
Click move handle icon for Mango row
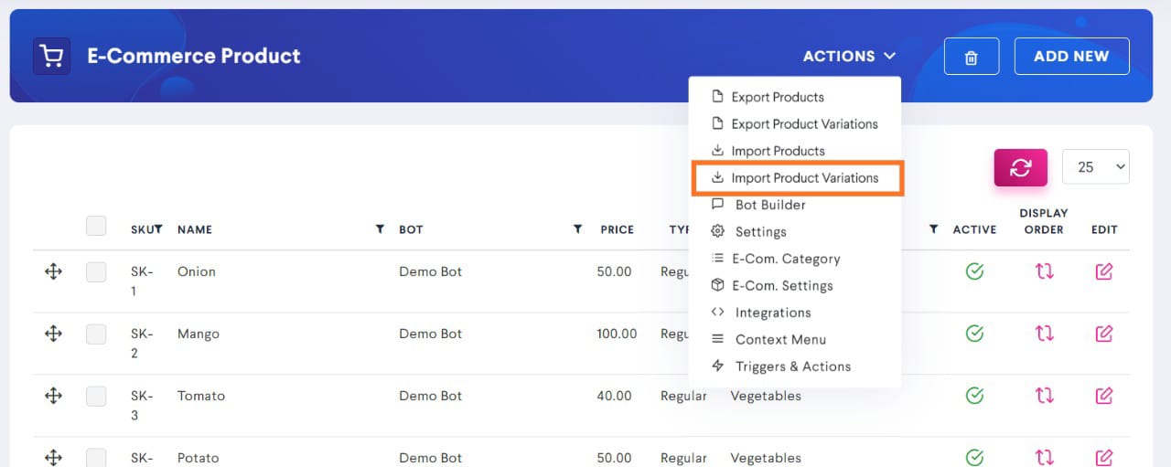pos(53,334)
